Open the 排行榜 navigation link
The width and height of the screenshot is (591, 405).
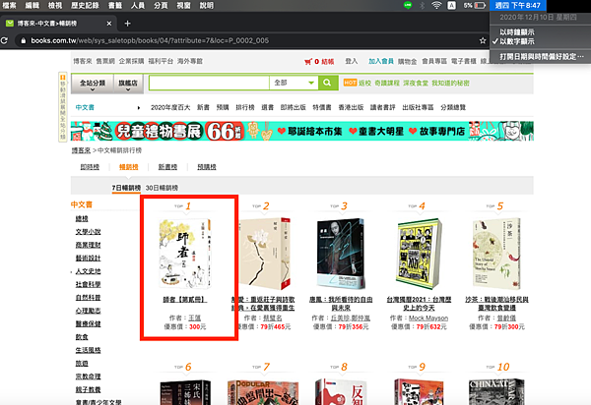point(245,107)
